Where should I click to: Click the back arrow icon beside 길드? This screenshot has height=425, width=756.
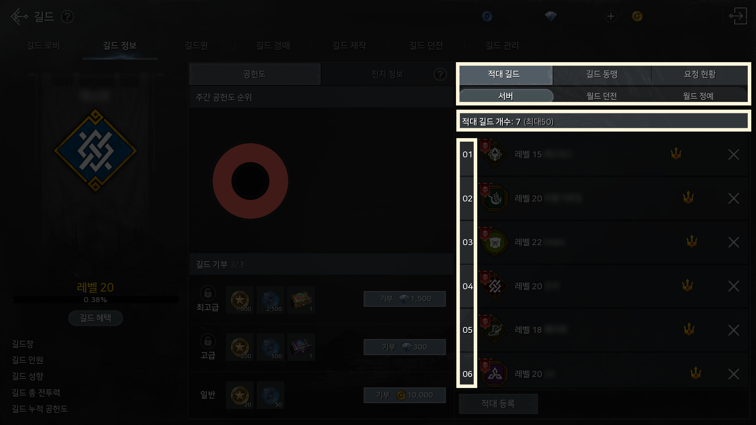pyautogui.click(x=19, y=17)
